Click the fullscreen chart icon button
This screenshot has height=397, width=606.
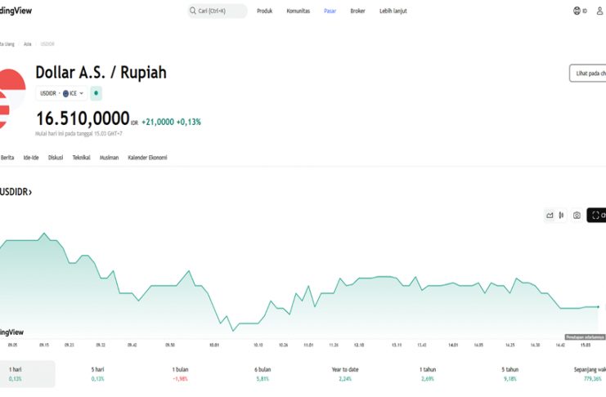coord(596,215)
